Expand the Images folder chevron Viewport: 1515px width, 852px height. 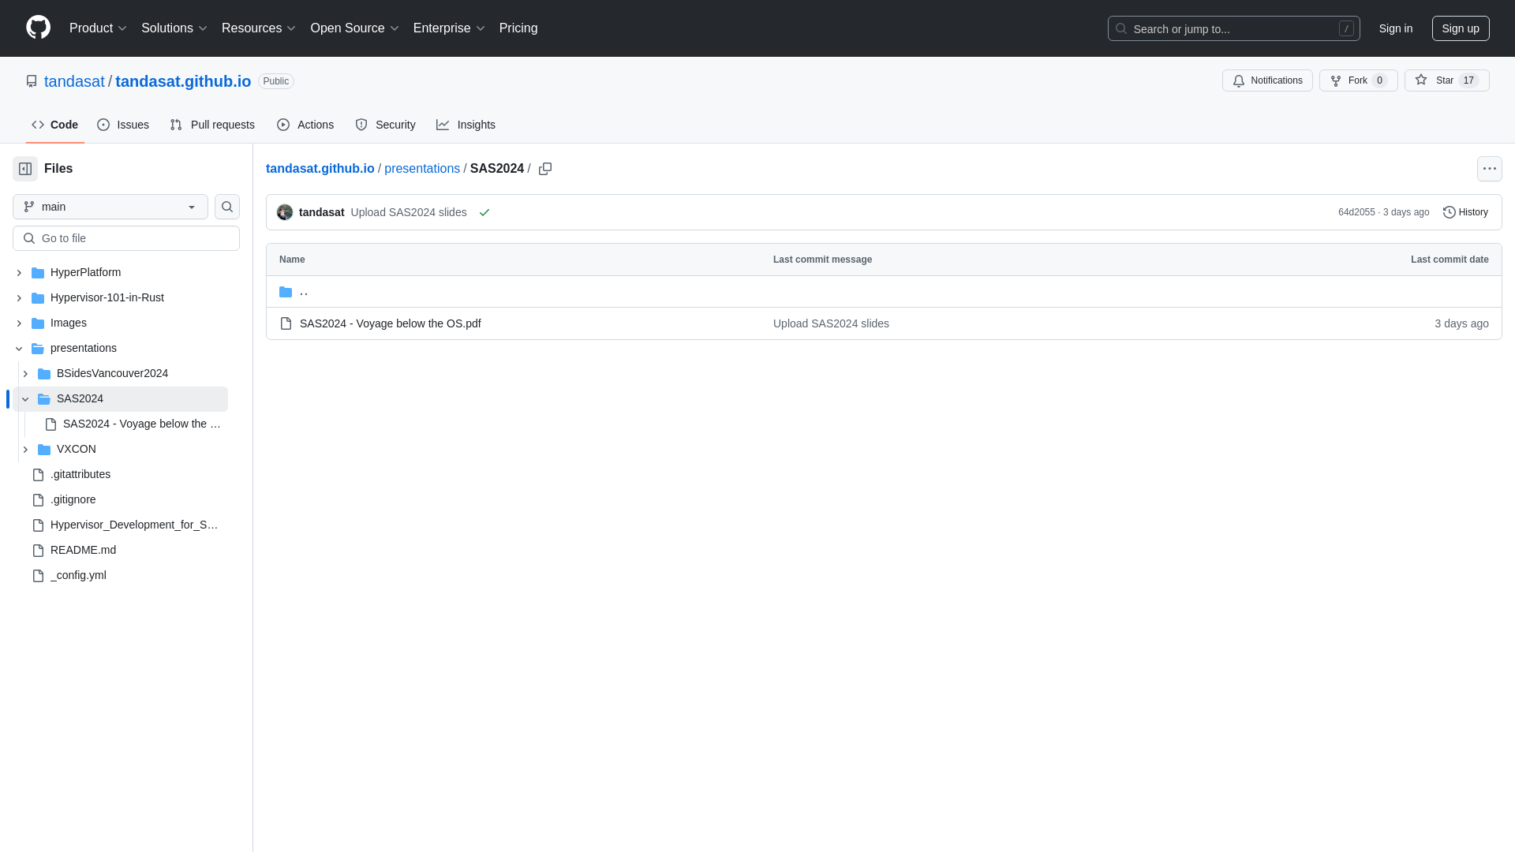[19, 323]
